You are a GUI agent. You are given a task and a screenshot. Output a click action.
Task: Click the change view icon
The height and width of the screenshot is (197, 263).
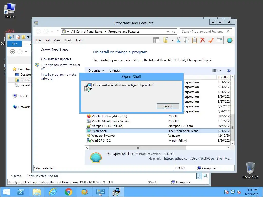214,71
